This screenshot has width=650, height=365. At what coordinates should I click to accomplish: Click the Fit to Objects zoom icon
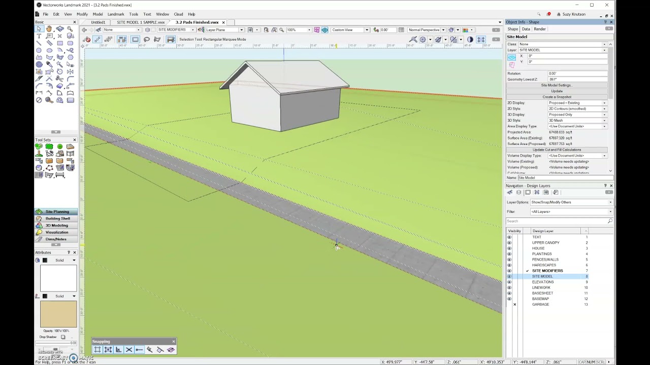(x=274, y=29)
